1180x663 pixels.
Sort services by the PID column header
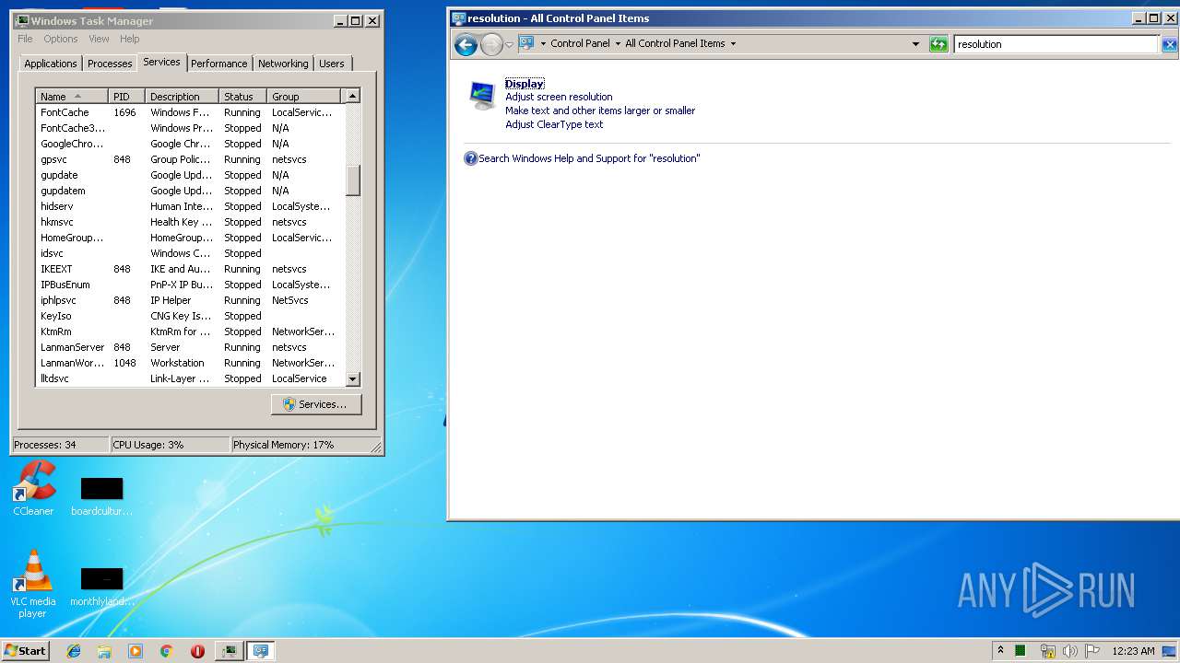click(x=126, y=97)
